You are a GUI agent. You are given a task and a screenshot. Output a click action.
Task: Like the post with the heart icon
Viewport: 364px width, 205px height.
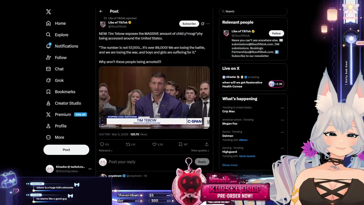(158, 144)
